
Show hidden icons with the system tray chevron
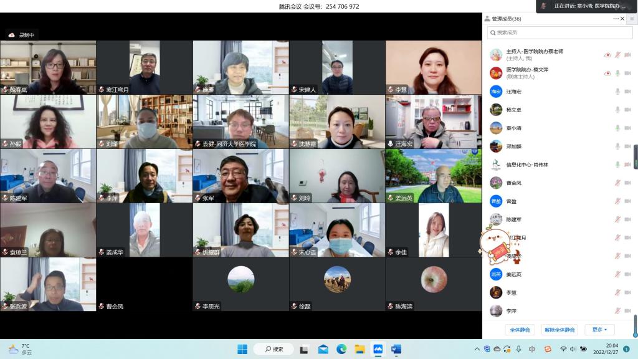tap(477, 349)
